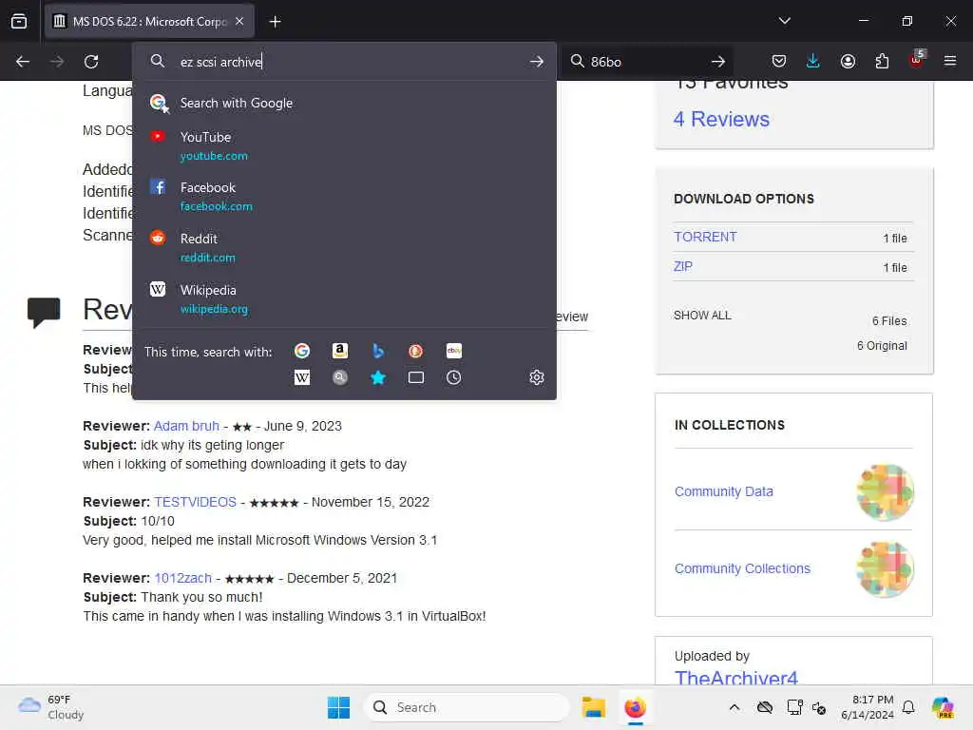
Task: Open Community Data collection link
Action: (723, 491)
